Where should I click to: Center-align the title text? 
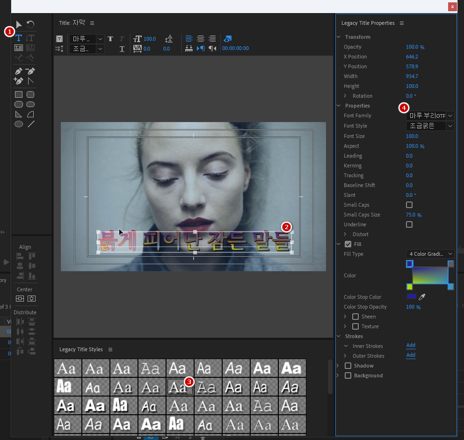click(201, 39)
